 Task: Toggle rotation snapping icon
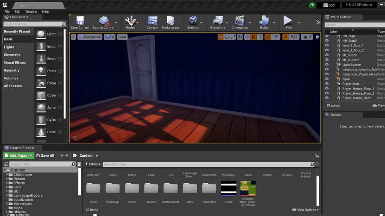tap(267, 37)
